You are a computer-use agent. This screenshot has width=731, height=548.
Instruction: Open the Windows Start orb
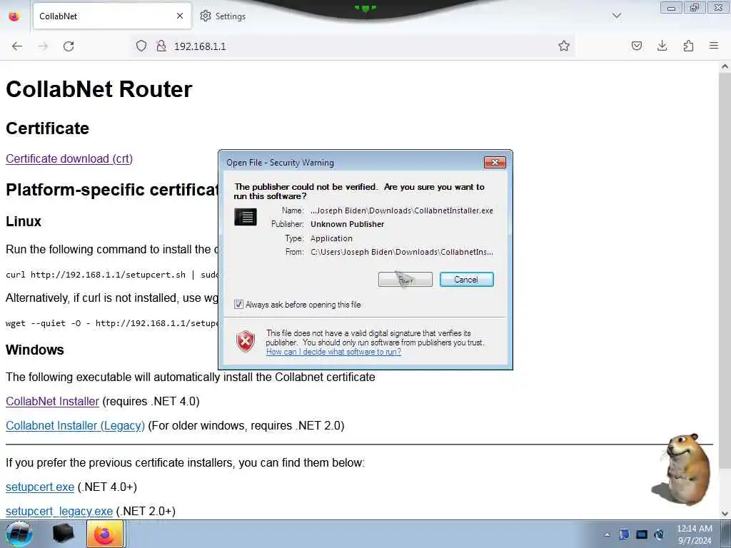click(19, 534)
